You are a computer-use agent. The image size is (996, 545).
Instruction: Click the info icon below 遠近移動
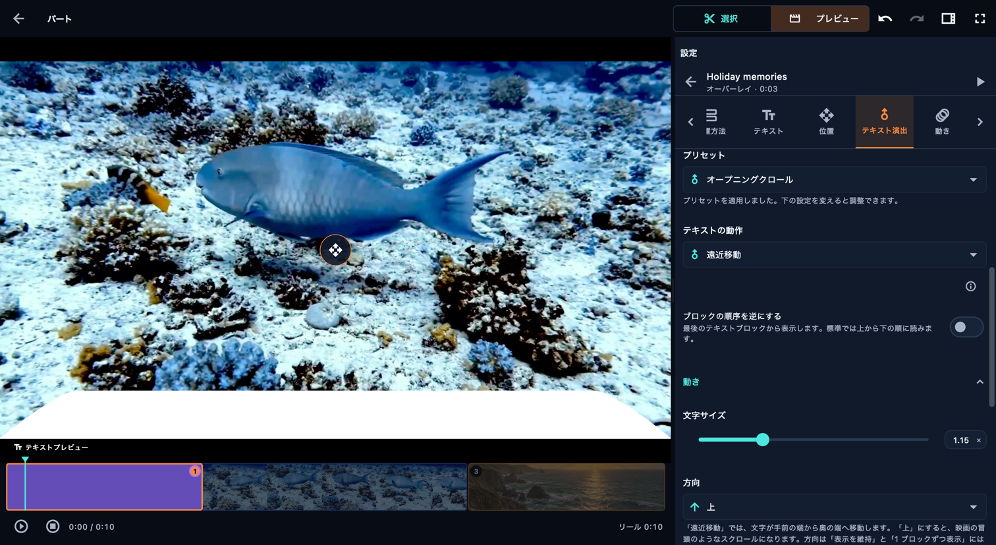pos(970,286)
